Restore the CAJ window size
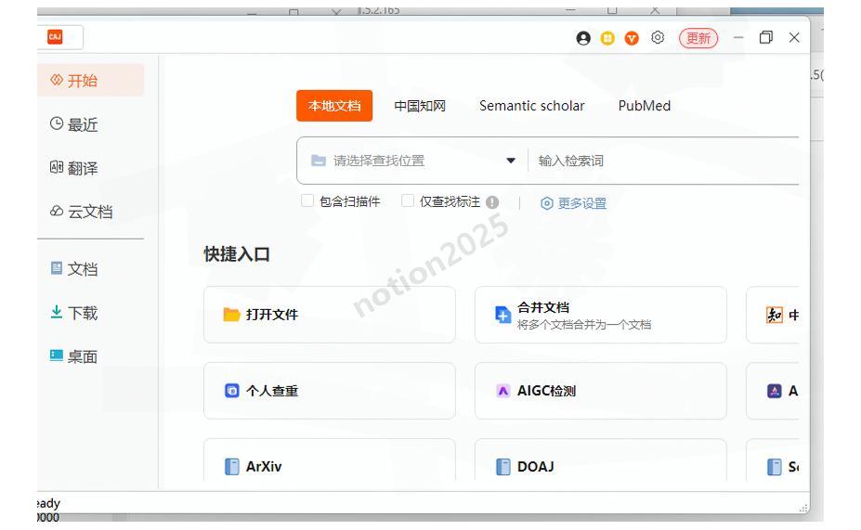This screenshot has width=861, height=530. pyautogui.click(x=766, y=37)
